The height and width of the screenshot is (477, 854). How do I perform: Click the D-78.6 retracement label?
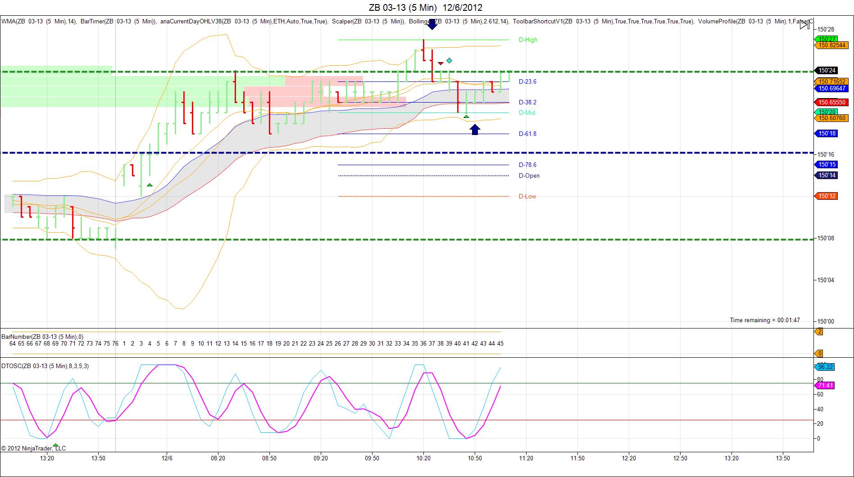[527, 165]
